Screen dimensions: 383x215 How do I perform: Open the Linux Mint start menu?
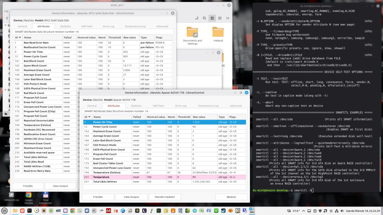click(x=4, y=211)
